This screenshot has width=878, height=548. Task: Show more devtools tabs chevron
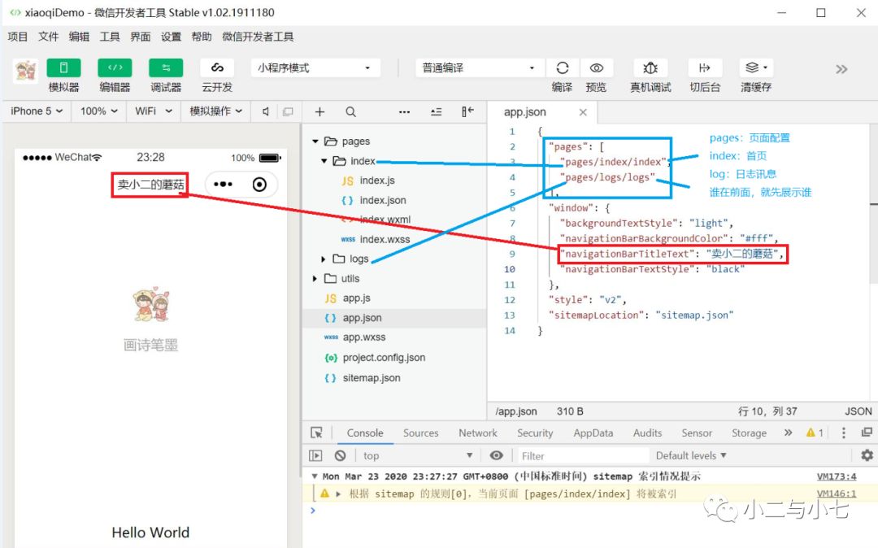point(788,433)
